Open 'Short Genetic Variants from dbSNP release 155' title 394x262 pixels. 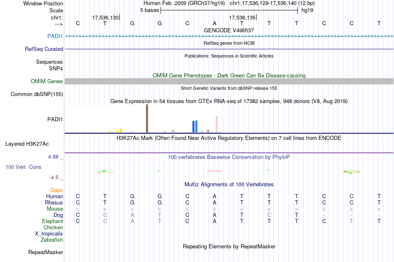coord(229,88)
